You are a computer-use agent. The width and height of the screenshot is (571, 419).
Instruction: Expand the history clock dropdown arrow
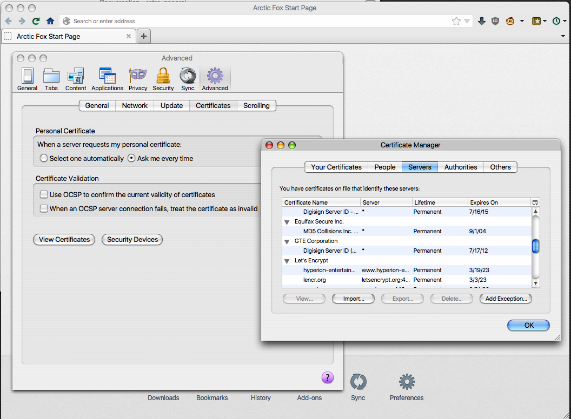pos(565,21)
